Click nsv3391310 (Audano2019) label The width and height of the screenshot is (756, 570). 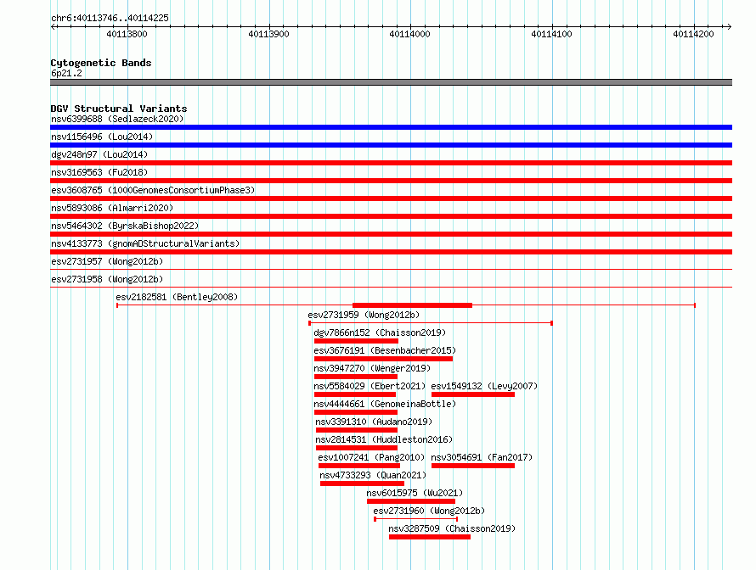(x=374, y=422)
